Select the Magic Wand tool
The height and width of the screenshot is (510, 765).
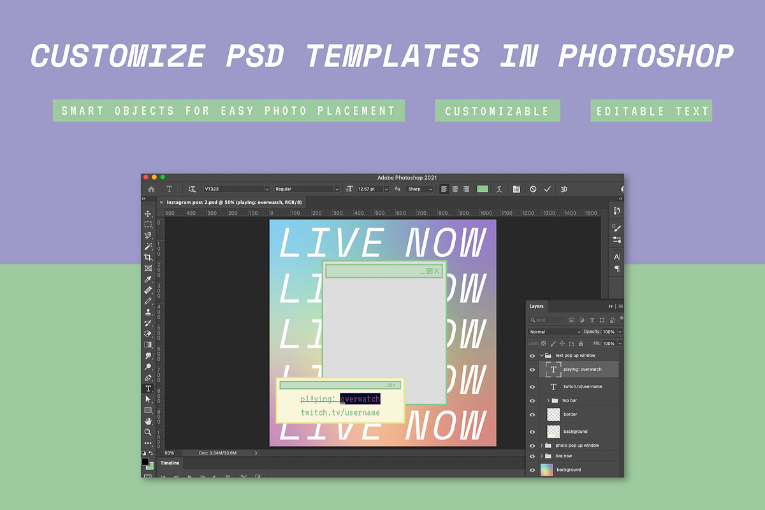tap(148, 247)
